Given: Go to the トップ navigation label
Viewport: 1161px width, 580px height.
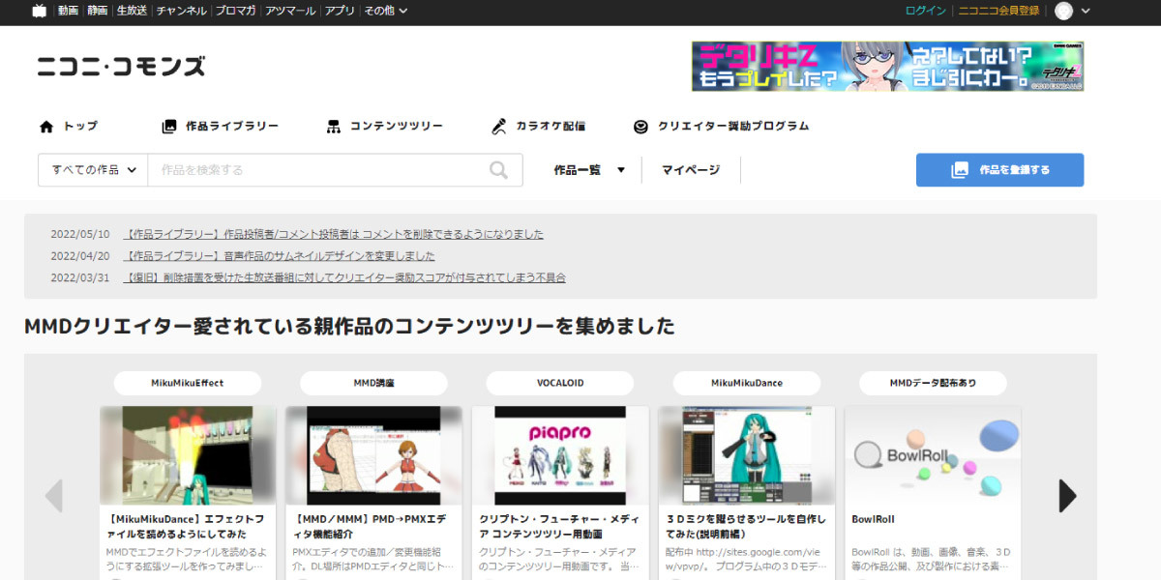Looking at the screenshot, I should [80, 127].
